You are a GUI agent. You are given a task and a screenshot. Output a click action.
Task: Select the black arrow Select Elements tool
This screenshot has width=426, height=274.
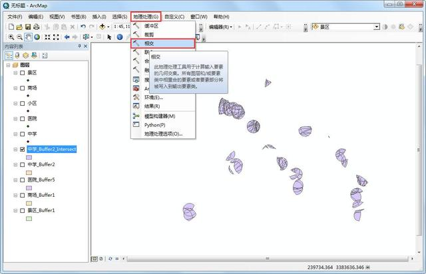click(x=109, y=37)
